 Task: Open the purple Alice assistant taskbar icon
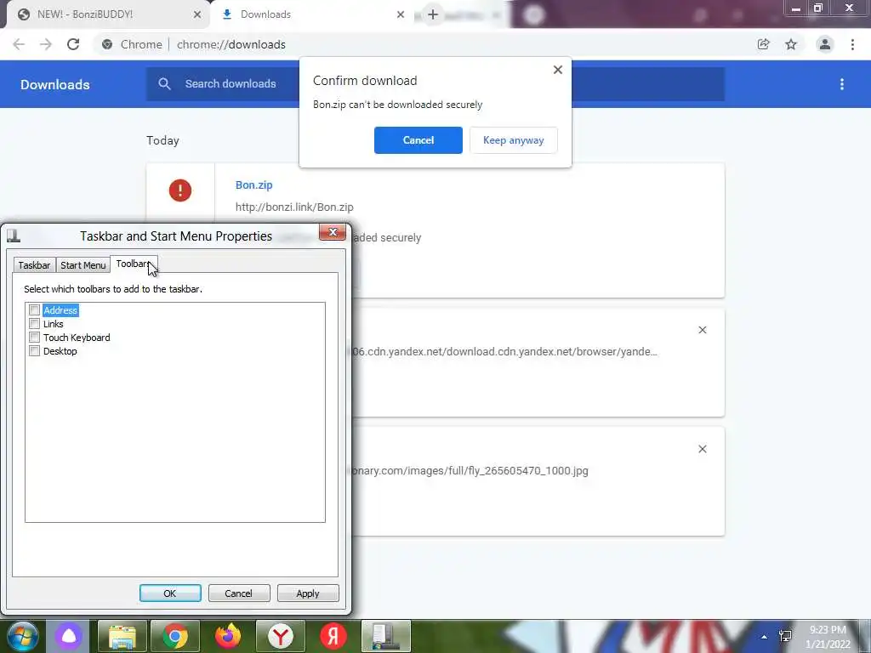pyautogui.click(x=69, y=636)
